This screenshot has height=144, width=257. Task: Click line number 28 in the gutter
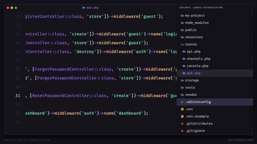pyautogui.click(x=18, y=69)
